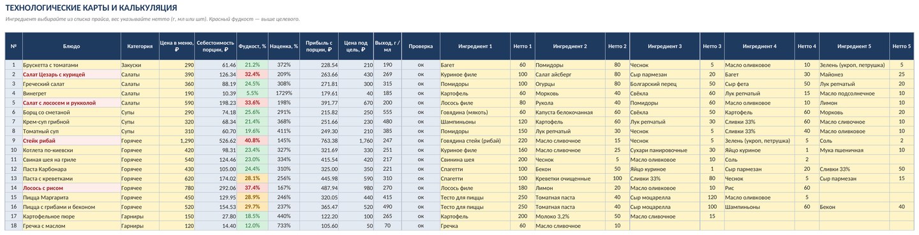Click the ingredient 'Салат айсберг'
This screenshot has height=235, width=919.
[x=570, y=75]
